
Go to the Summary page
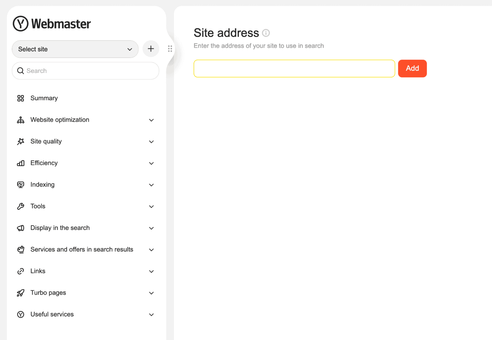pos(86,98)
